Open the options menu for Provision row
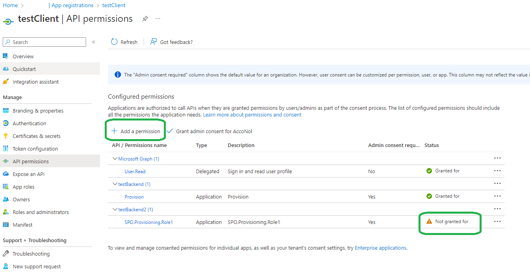Screen dimensions: 530x279 [497, 196]
